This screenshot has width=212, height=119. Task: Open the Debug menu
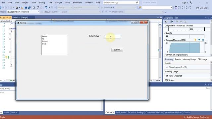pyautogui.click(x=42, y=3)
